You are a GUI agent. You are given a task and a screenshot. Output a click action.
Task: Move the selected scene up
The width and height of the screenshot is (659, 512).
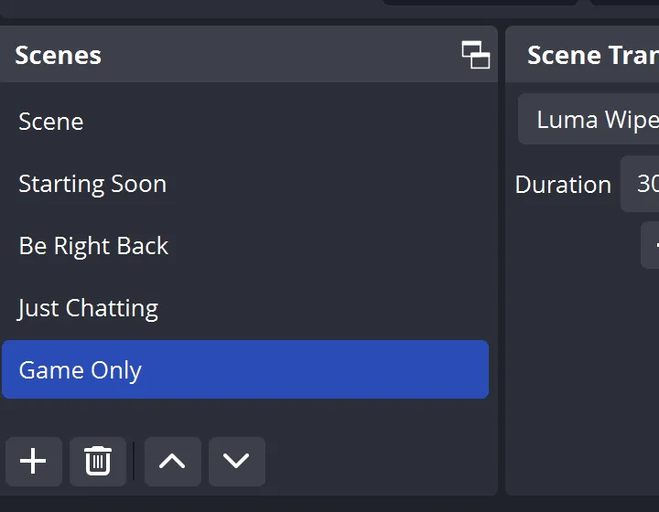[172, 461]
